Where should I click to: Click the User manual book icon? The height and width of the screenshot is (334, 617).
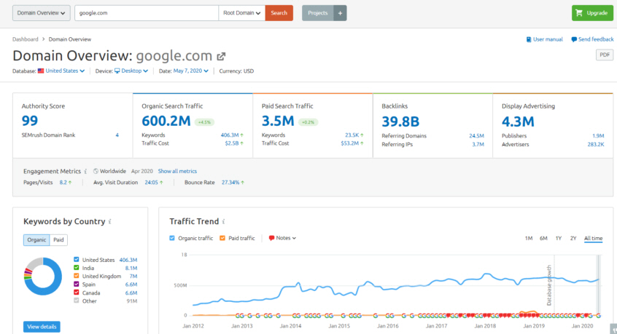pos(529,39)
